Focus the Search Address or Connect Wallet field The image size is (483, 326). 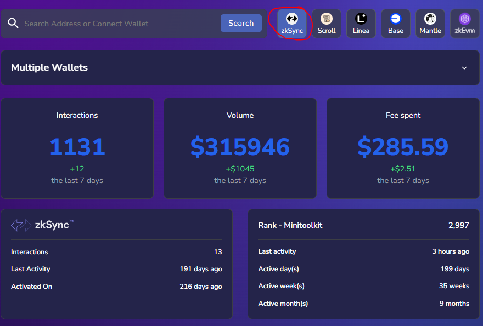[120, 24]
